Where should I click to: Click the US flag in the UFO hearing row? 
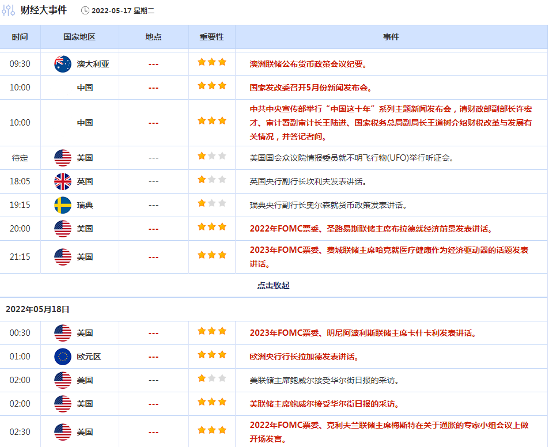tap(63, 158)
